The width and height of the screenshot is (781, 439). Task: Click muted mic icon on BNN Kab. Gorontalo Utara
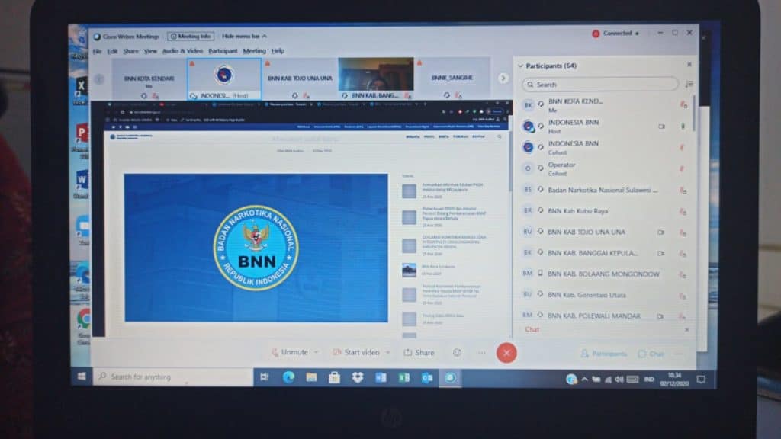click(683, 296)
